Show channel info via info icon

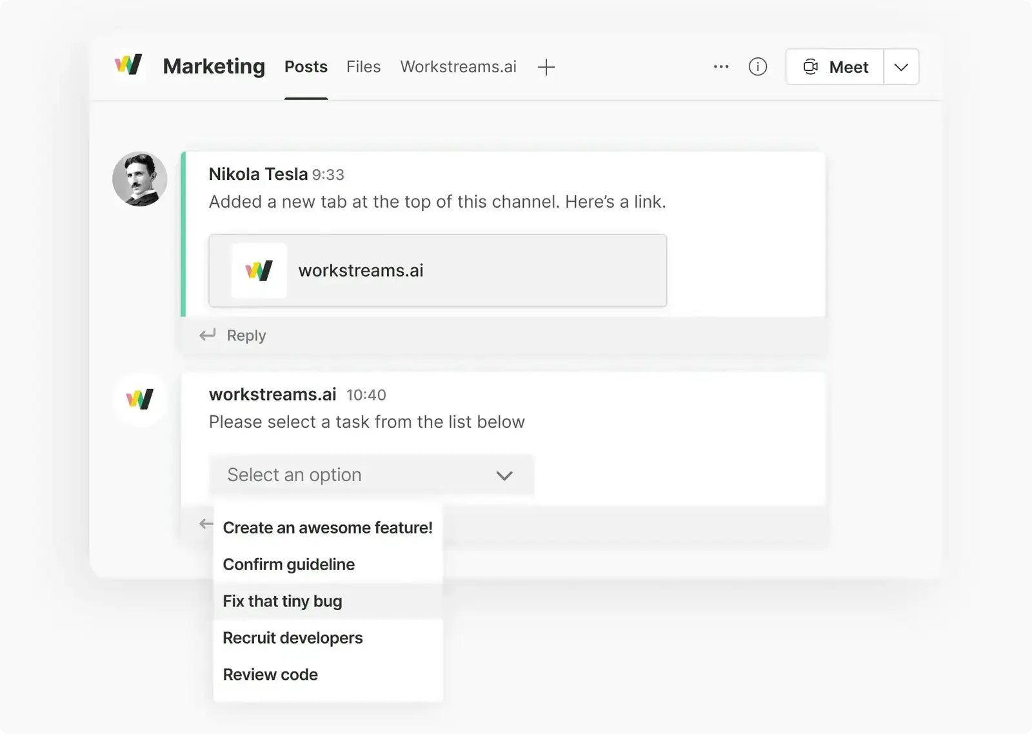click(757, 66)
